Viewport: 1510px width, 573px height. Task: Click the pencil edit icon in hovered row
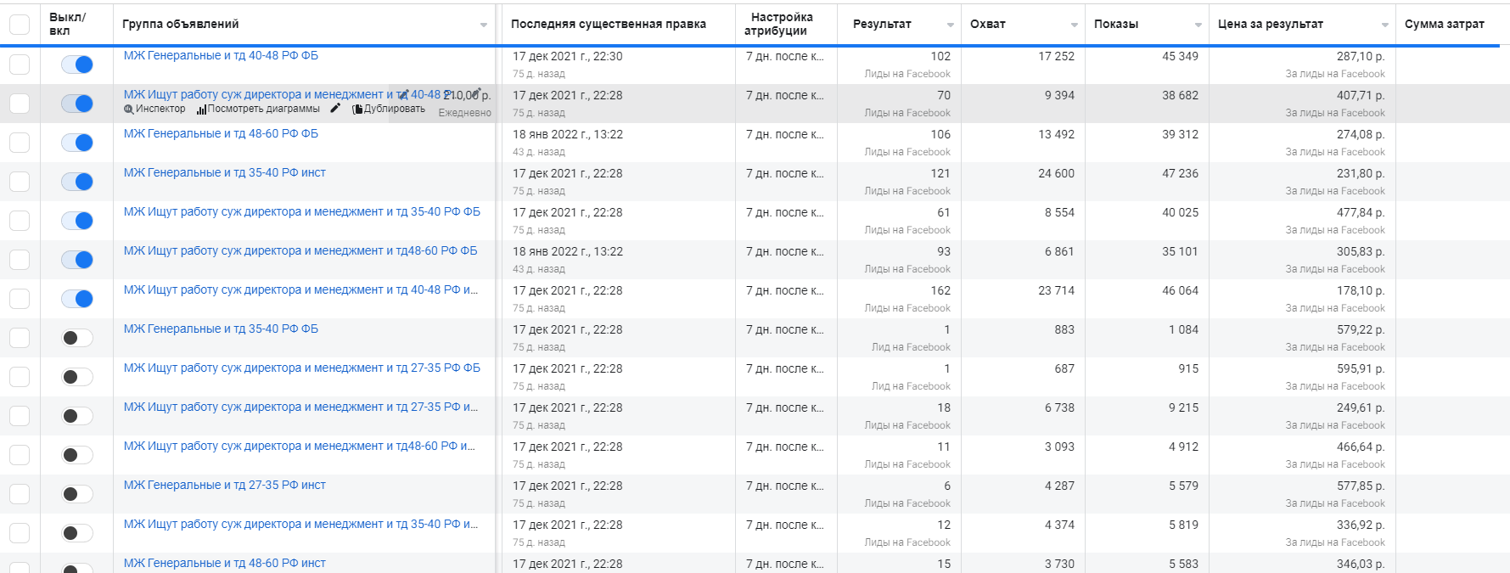pyautogui.click(x=335, y=109)
